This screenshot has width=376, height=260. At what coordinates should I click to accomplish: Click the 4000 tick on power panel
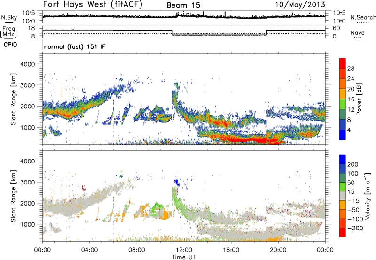coord(28,64)
